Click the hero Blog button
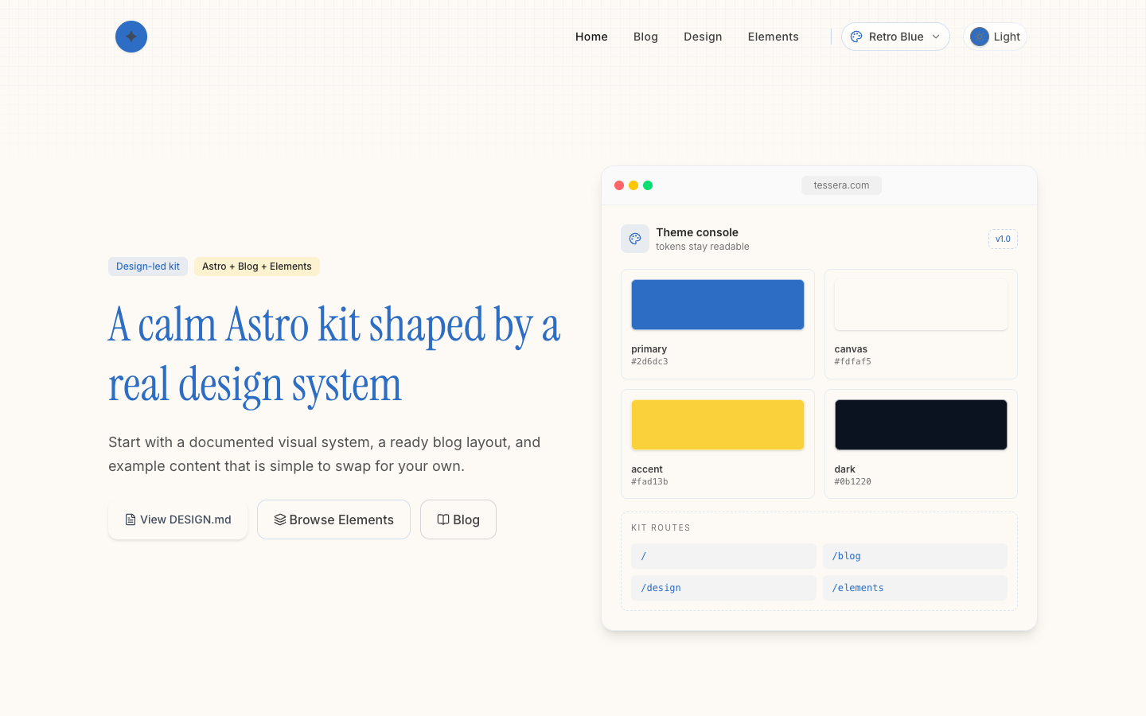 [x=458, y=519]
